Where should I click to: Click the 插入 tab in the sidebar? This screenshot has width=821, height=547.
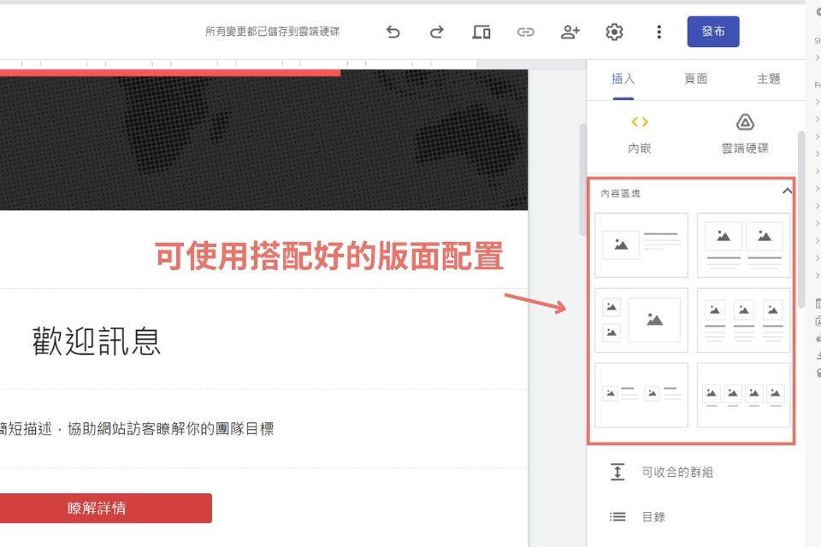click(x=622, y=78)
